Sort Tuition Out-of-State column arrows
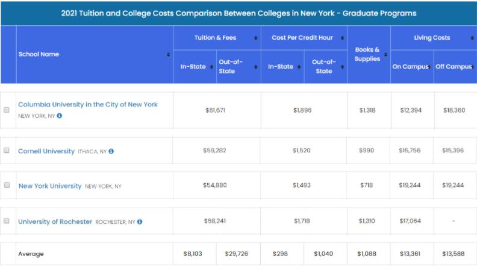The width and height of the screenshot is (477, 275). pyautogui.click(x=255, y=67)
